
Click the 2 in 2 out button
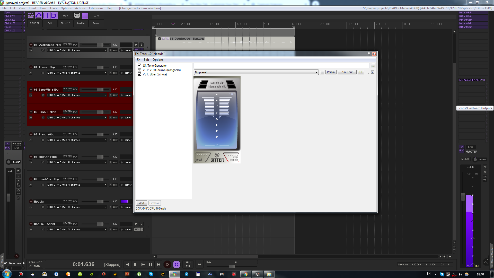click(x=347, y=72)
